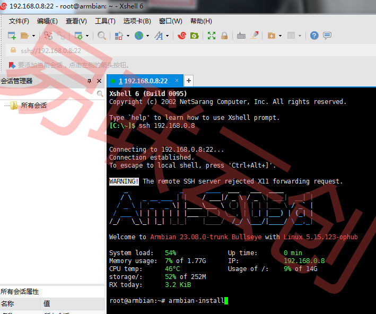
Task: Click the Font letter A icon
Action: (x=159, y=36)
